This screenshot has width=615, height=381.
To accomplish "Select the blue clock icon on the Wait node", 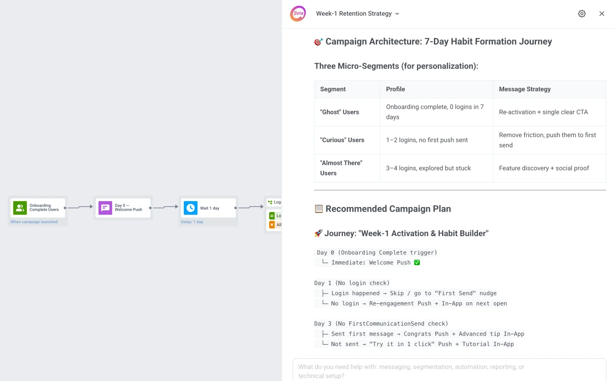I will 190,208.
